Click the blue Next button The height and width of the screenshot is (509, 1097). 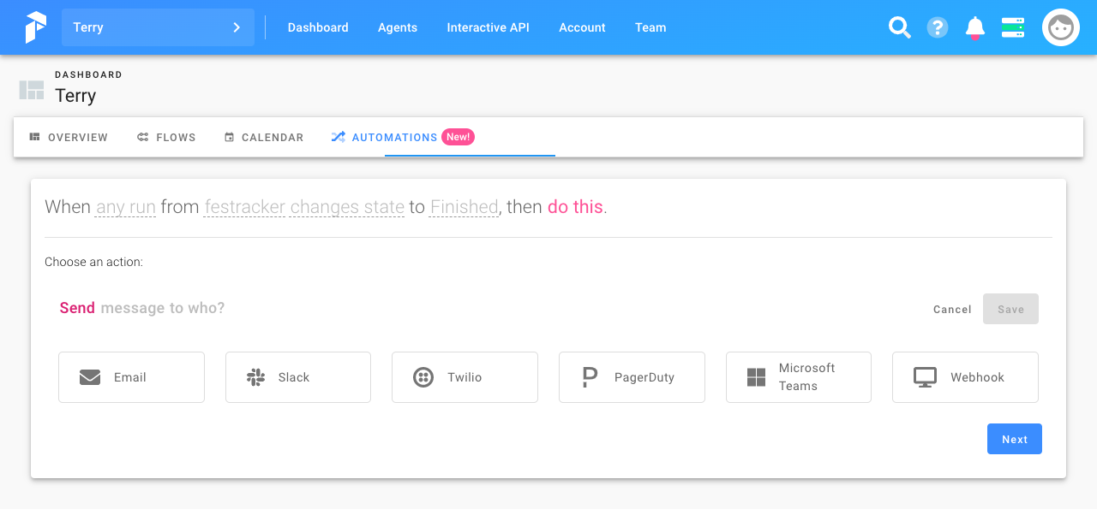1015,439
